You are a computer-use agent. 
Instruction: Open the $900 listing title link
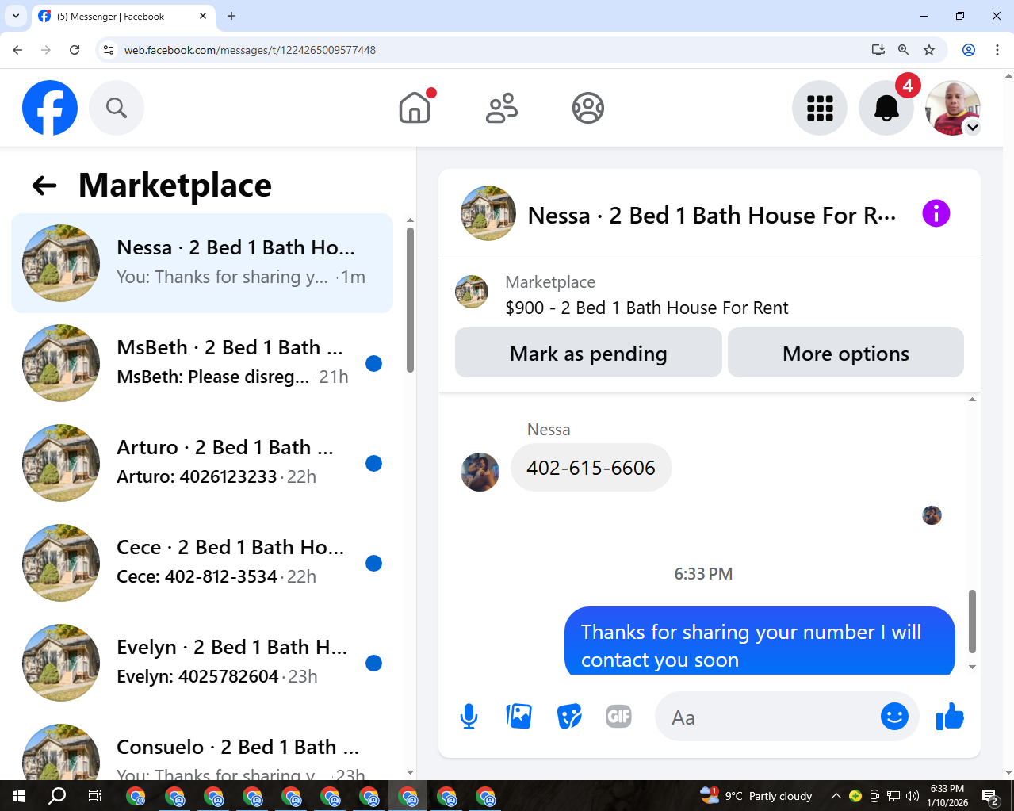coord(647,308)
